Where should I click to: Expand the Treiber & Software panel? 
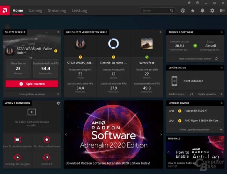click(221, 32)
